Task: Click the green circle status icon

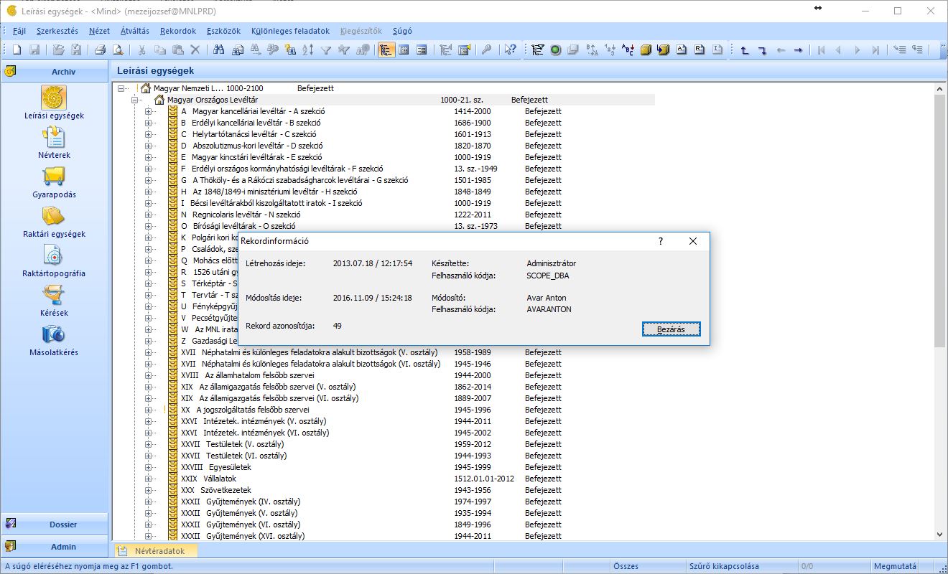Action: (555, 50)
